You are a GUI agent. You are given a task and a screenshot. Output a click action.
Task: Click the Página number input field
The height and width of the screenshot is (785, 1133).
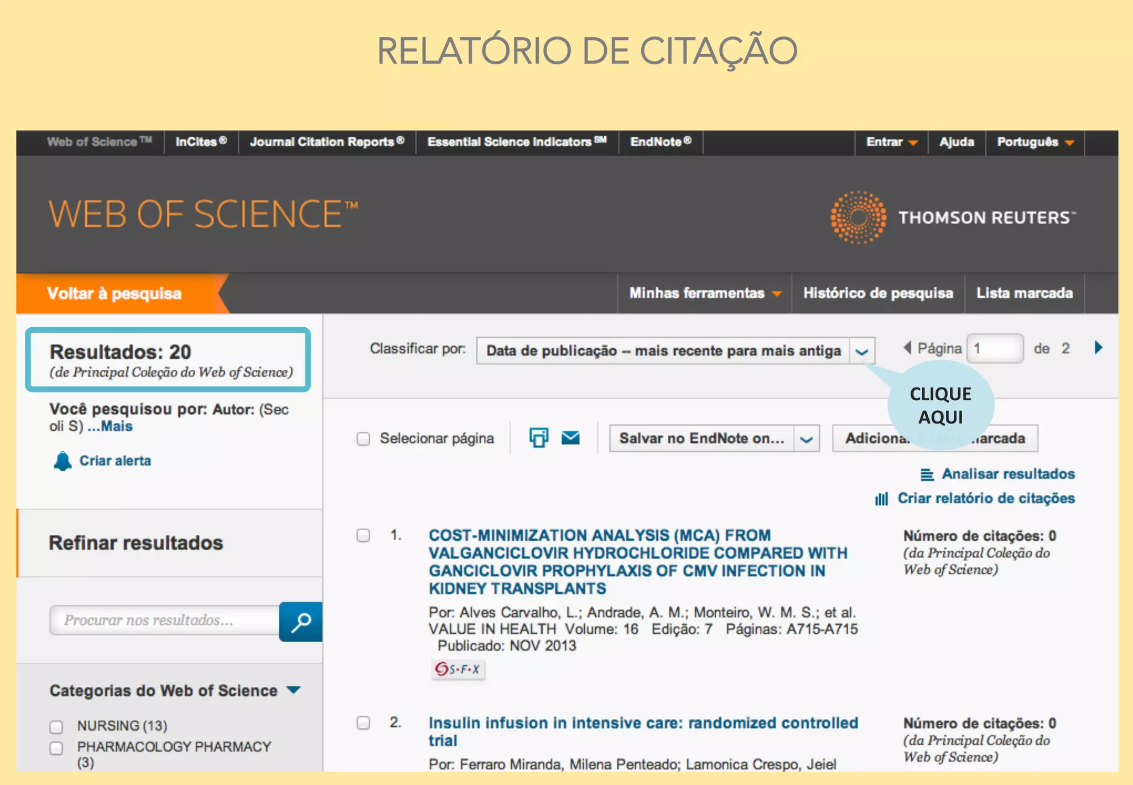[995, 348]
